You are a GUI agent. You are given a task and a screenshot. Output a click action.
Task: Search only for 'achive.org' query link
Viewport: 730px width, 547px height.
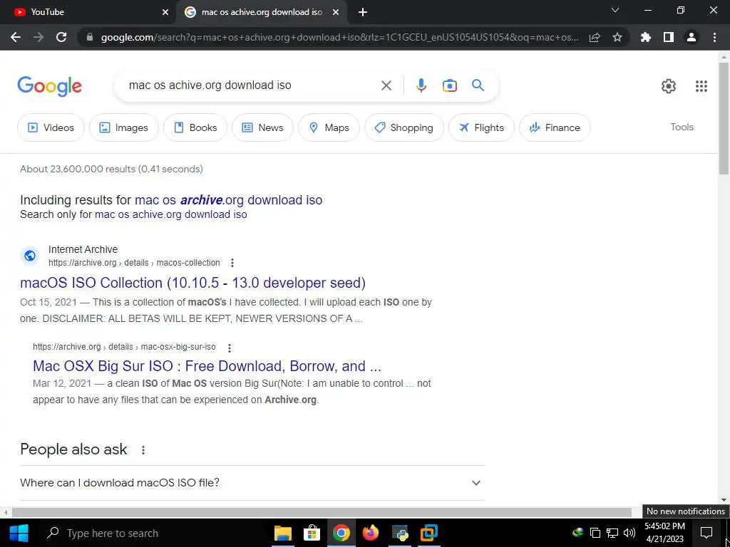click(x=171, y=214)
